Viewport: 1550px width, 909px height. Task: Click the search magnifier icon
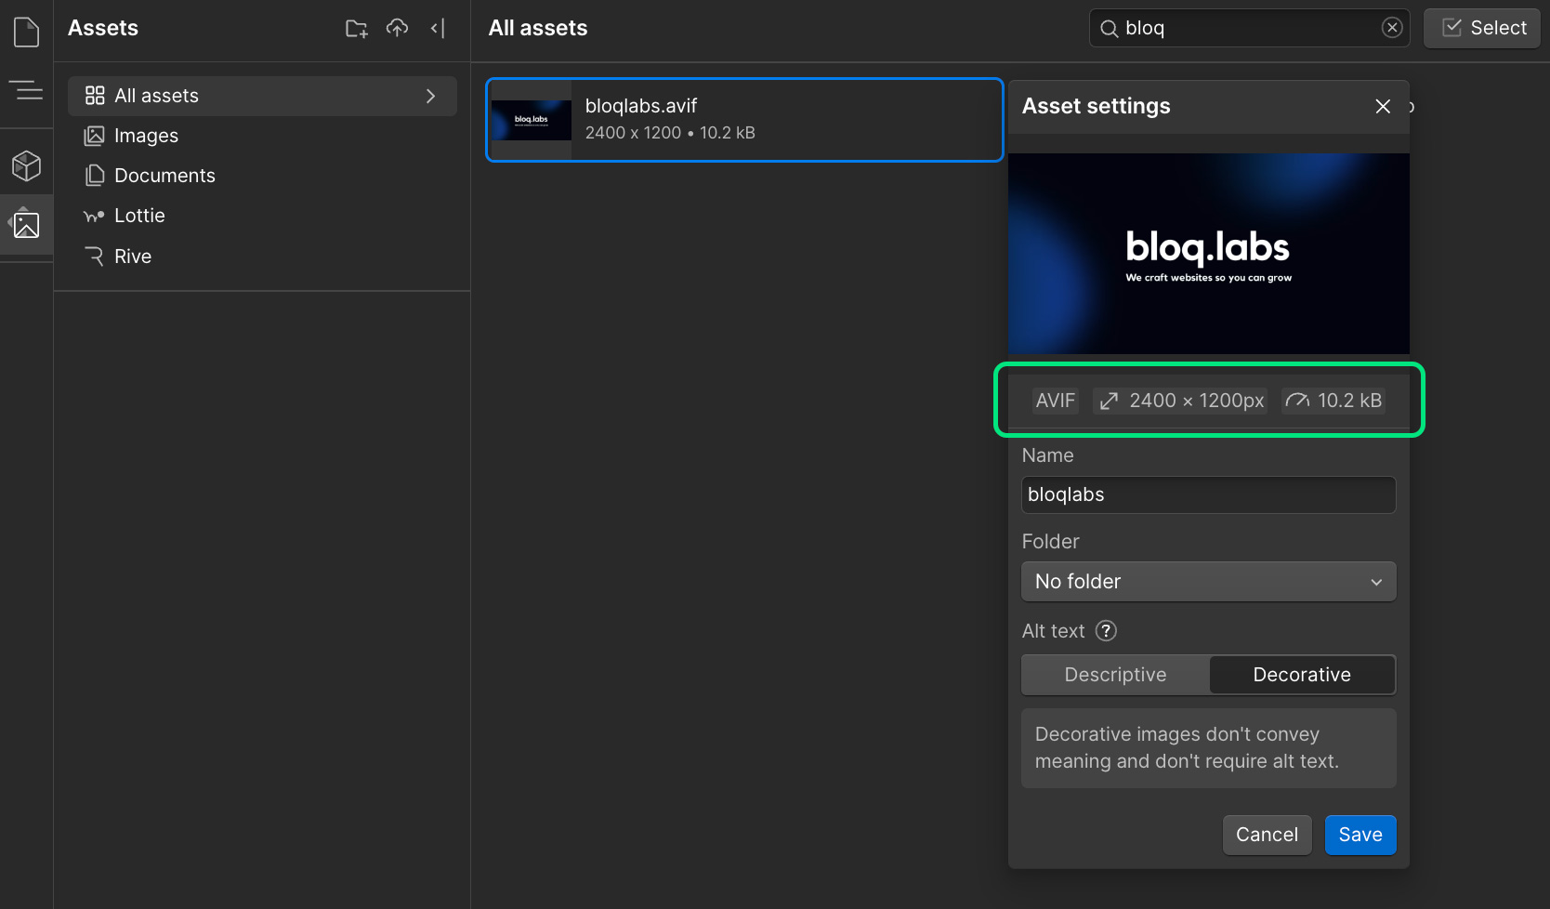point(1109,29)
